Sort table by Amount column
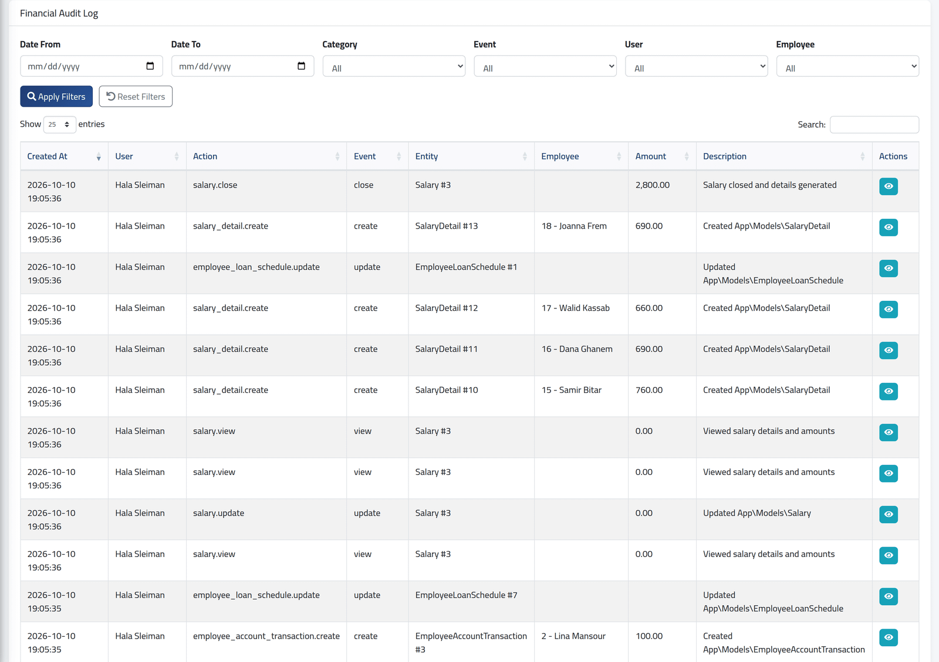The width and height of the screenshot is (939, 662). click(662, 157)
